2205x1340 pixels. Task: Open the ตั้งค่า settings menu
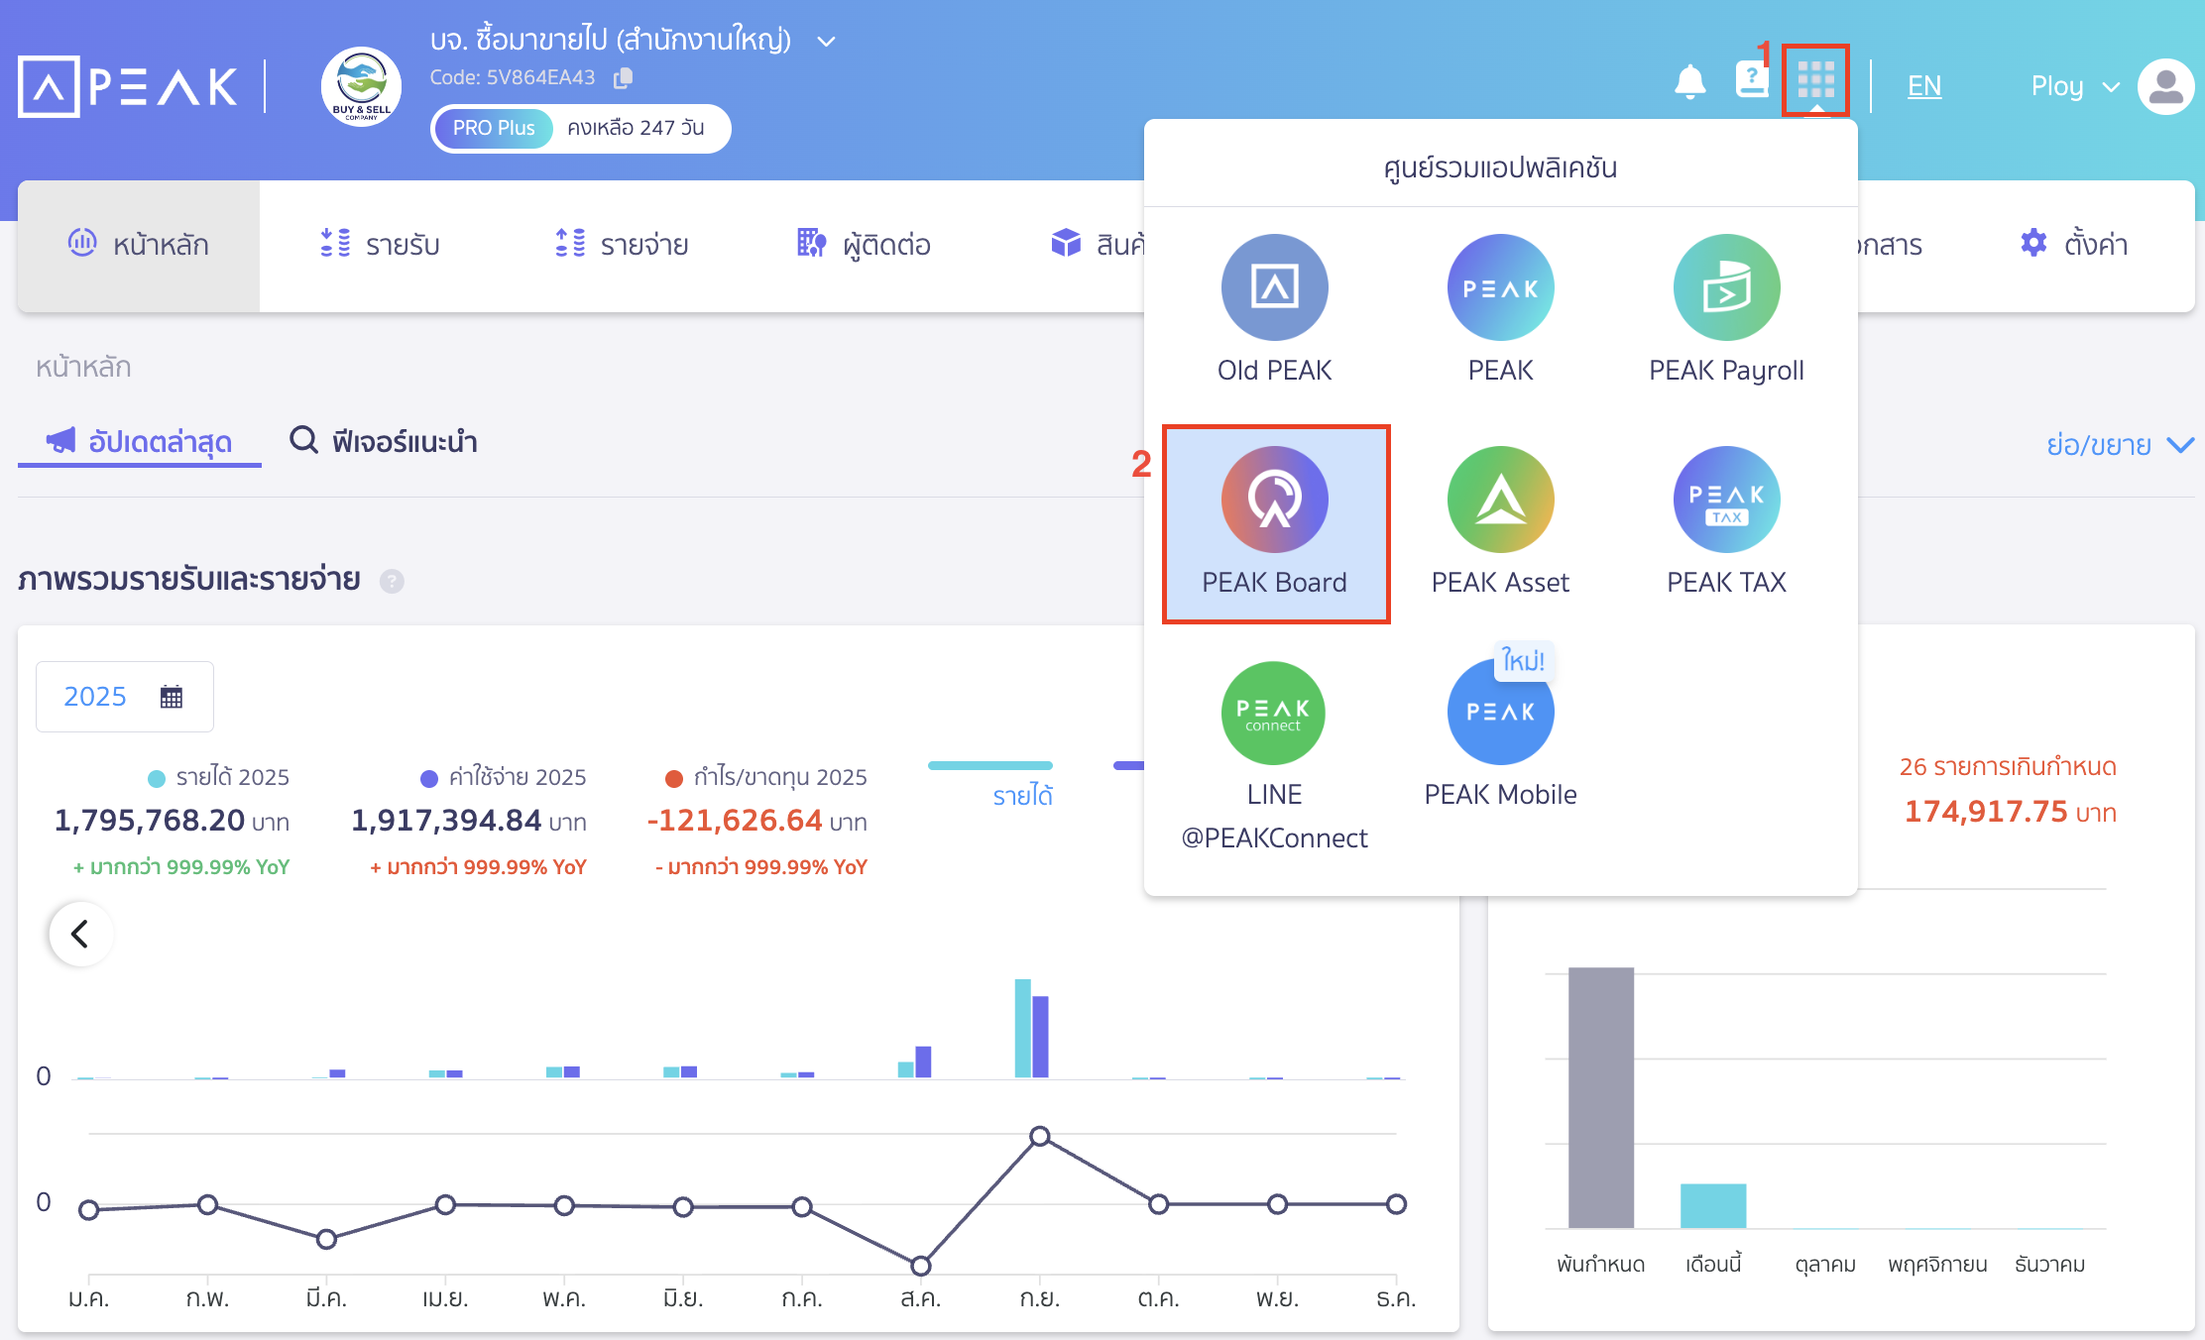point(2075,244)
